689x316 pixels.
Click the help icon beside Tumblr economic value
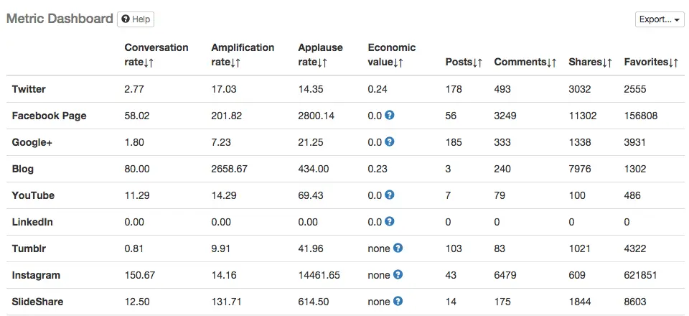point(398,248)
